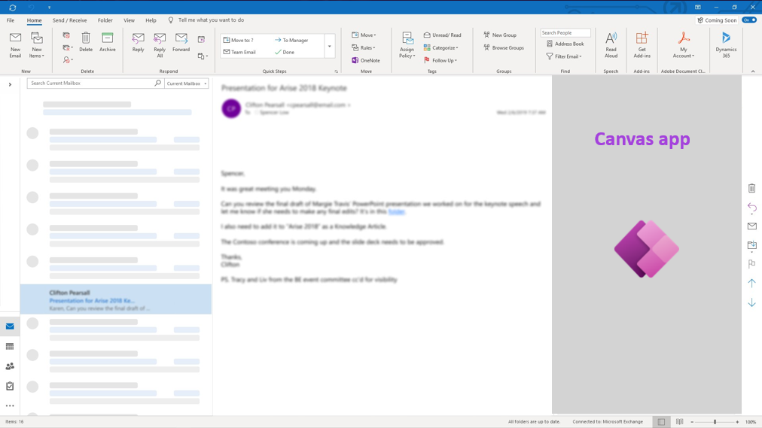Switch to Send / Receive tab
The width and height of the screenshot is (762, 428).
[x=69, y=20]
